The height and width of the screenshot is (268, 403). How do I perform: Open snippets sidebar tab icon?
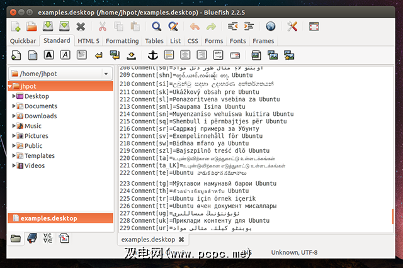tap(64, 238)
